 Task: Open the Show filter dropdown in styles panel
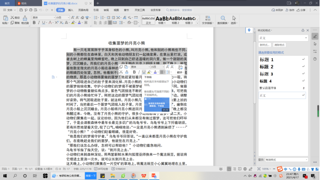tap(286, 160)
